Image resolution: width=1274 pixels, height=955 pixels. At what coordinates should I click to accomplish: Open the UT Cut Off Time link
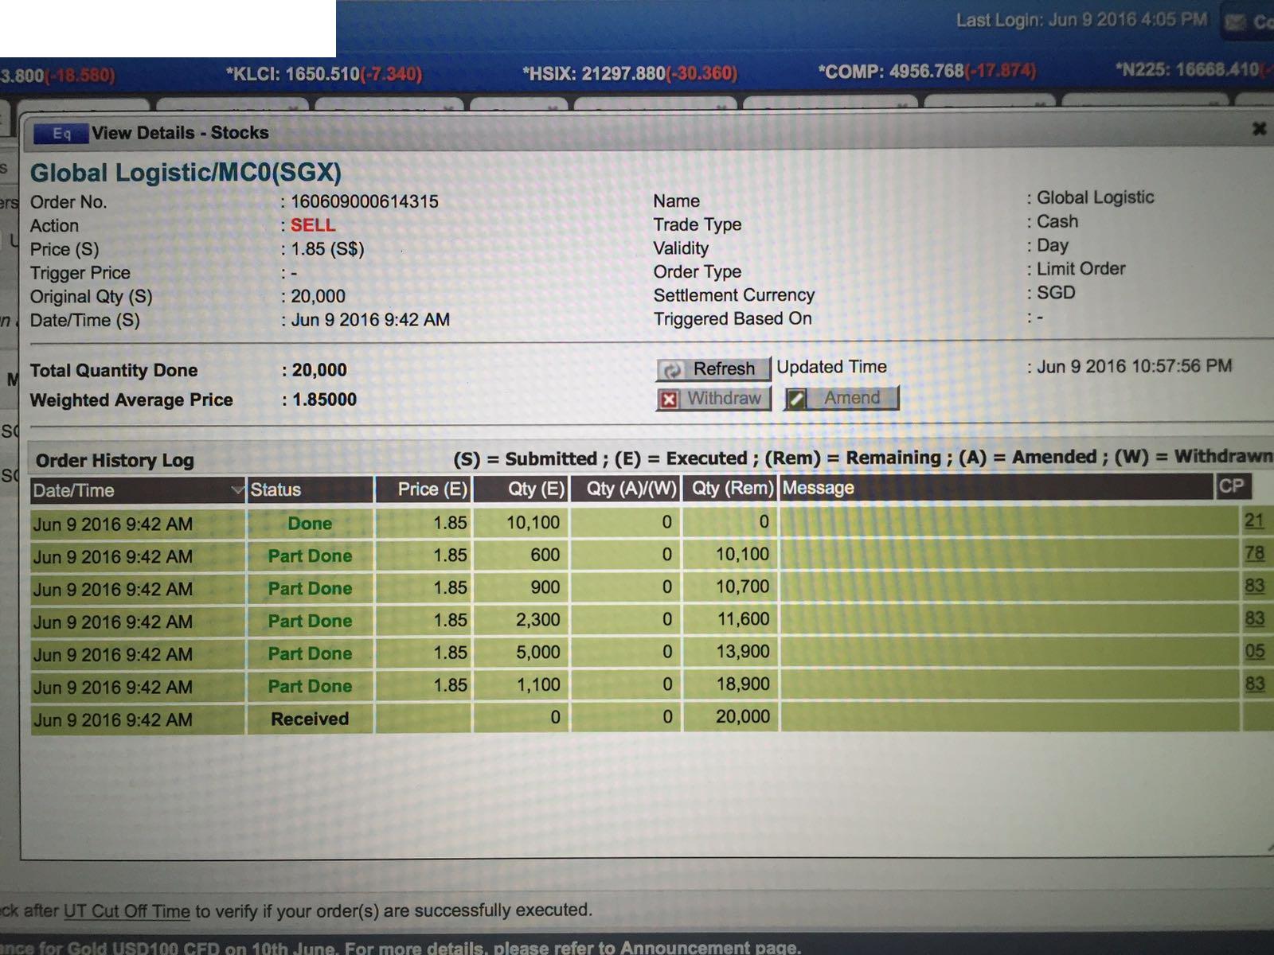(127, 911)
